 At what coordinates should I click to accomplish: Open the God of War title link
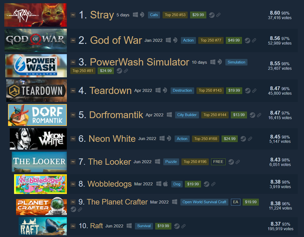click(x=116, y=40)
